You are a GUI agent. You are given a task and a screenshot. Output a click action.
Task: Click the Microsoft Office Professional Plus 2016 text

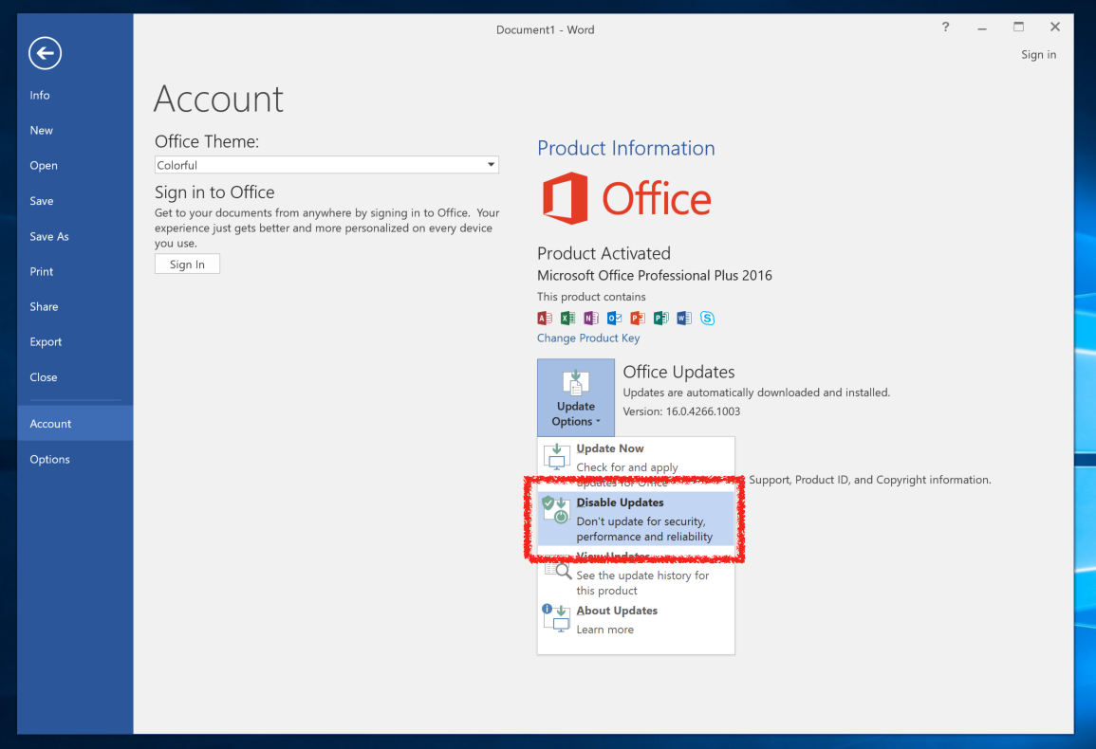[654, 275]
